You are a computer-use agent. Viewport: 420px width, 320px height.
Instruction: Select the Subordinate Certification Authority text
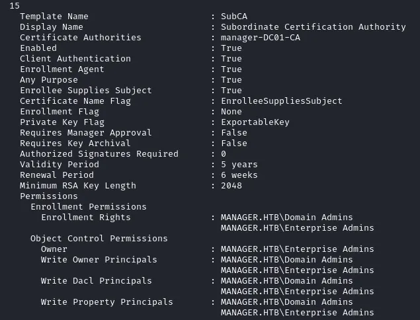[313, 27]
